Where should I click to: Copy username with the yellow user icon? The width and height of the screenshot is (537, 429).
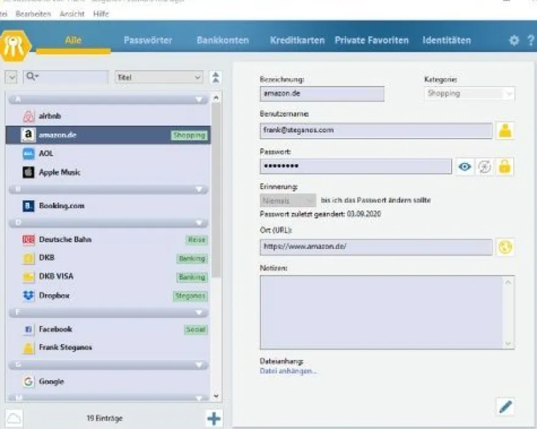[505, 131]
